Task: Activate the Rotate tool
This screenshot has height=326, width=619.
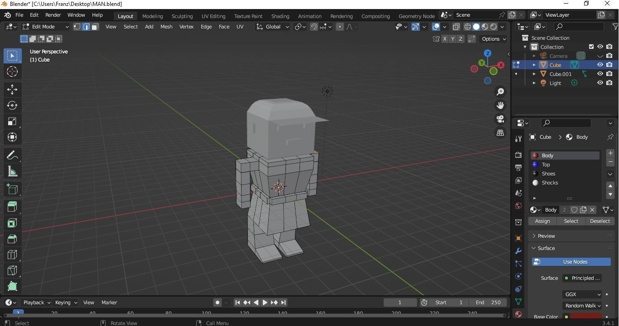Action: [12, 105]
